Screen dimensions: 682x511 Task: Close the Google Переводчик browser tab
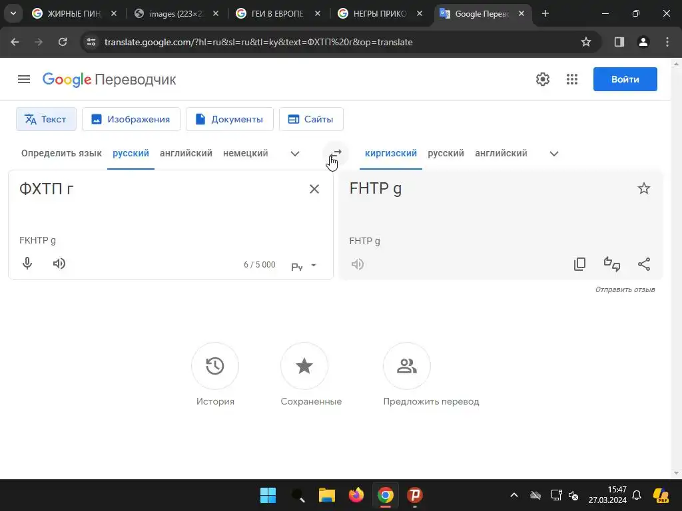pos(521,13)
